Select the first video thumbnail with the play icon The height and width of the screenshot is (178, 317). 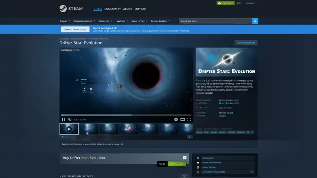tap(69, 129)
